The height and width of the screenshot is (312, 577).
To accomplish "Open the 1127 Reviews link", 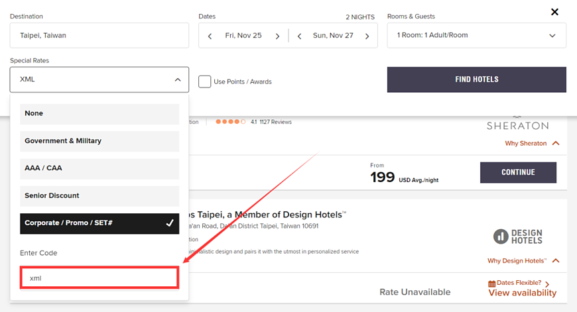I will click(x=275, y=122).
